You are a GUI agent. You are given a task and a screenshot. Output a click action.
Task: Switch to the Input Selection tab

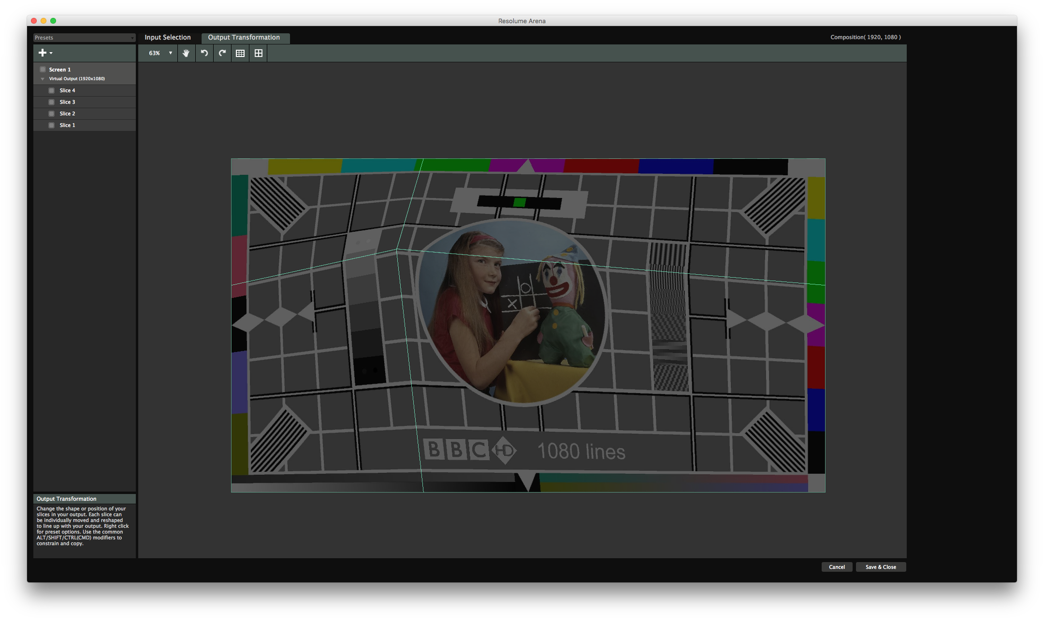click(x=167, y=37)
